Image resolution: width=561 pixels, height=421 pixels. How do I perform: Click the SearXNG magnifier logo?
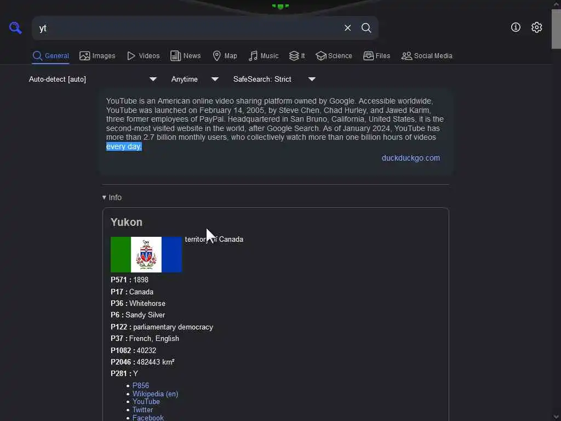(x=15, y=27)
